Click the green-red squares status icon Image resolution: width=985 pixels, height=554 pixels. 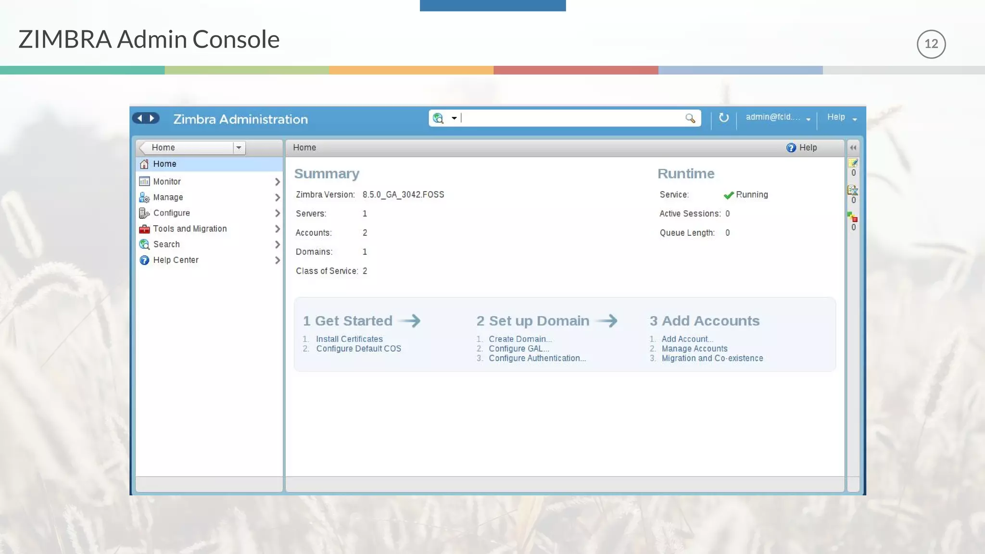click(852, 217)
